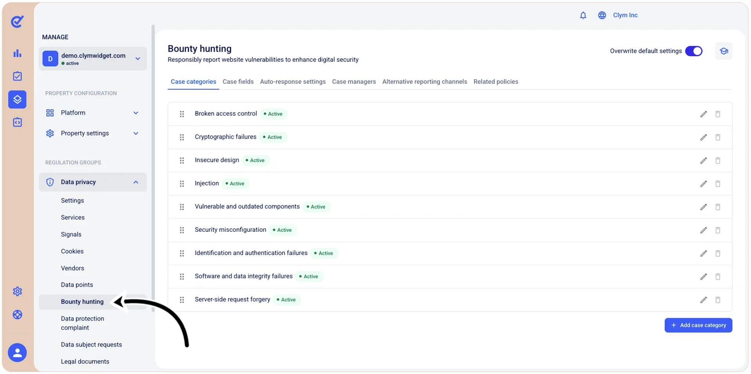751x374 pixels.
Task: Select Data subject requests in sidebar
Action: (91, 345)
